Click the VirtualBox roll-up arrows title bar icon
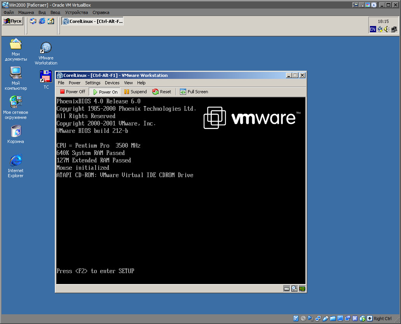Screen dimensions: 401x324 (374, 5)
